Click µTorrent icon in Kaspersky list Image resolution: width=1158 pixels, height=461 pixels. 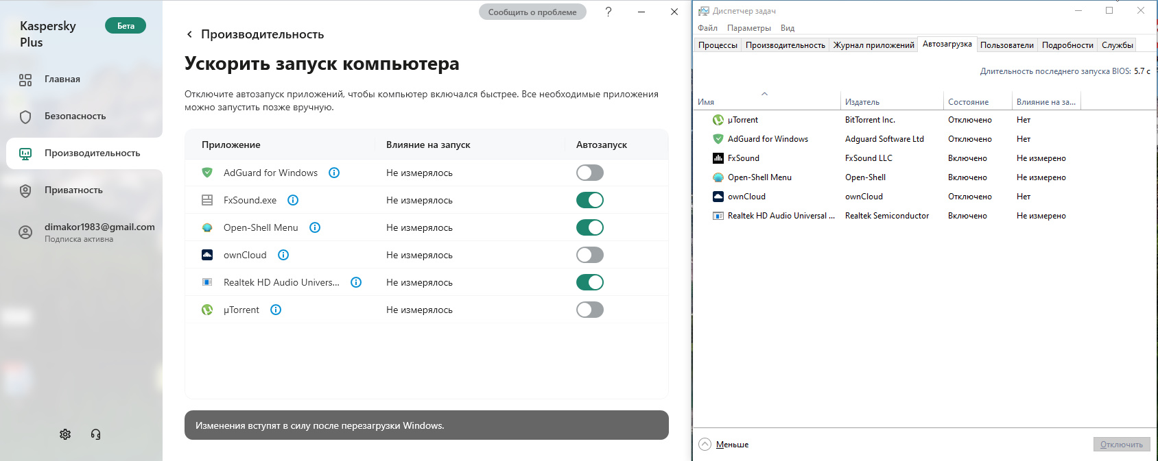(207, 310)
